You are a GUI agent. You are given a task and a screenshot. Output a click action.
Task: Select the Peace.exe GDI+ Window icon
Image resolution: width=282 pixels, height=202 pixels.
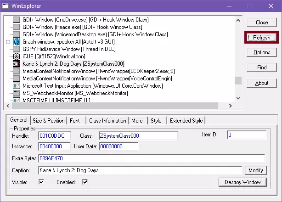(x=17, y=27)
